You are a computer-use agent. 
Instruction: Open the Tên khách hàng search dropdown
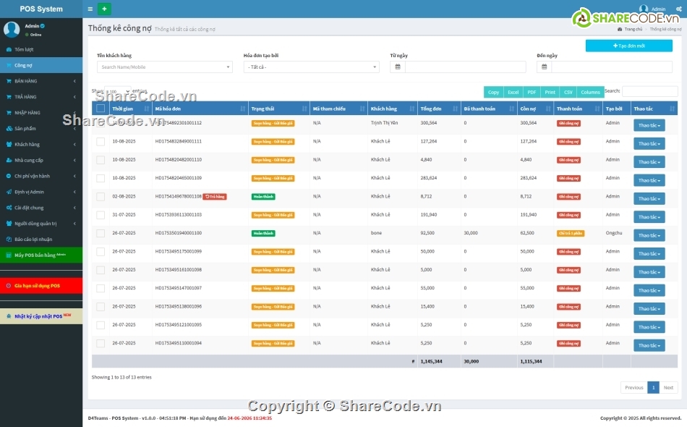[165, 67]
